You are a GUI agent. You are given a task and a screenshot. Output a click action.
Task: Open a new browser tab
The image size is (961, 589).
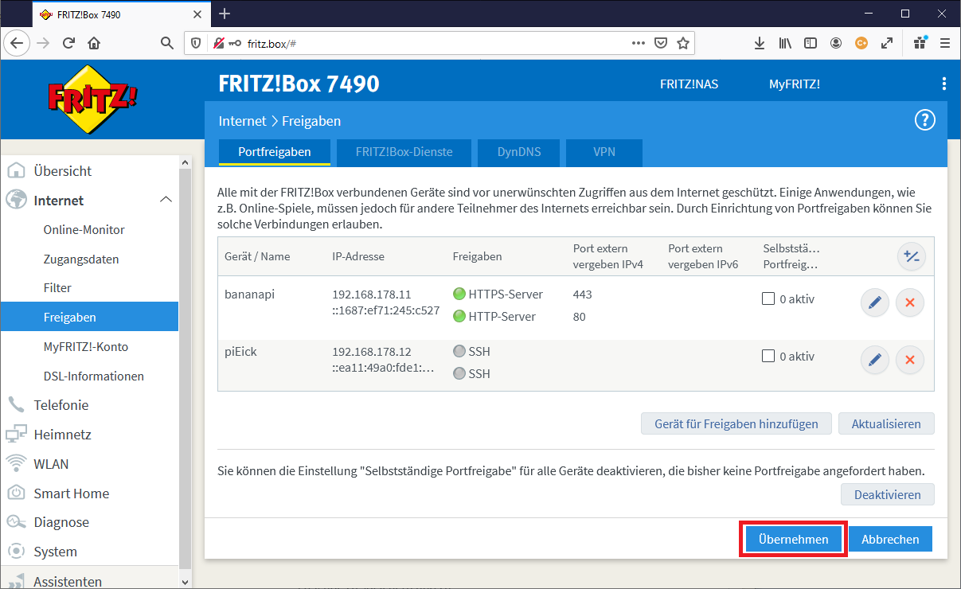225,14
